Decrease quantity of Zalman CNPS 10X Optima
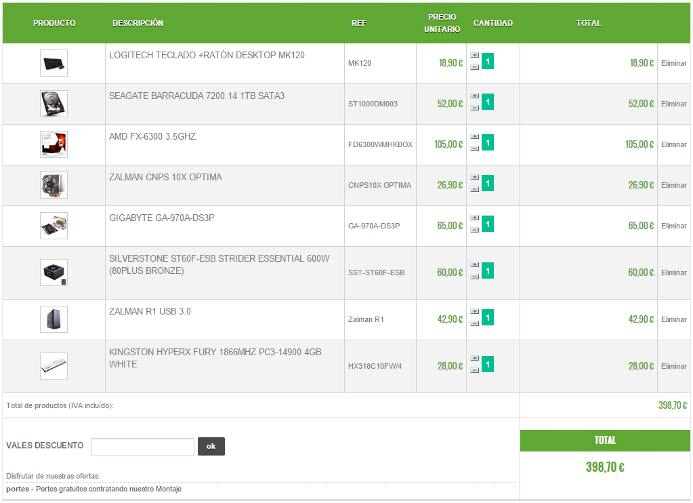The width and height of the screenshot is (693, 503). [x=475, y=189]
